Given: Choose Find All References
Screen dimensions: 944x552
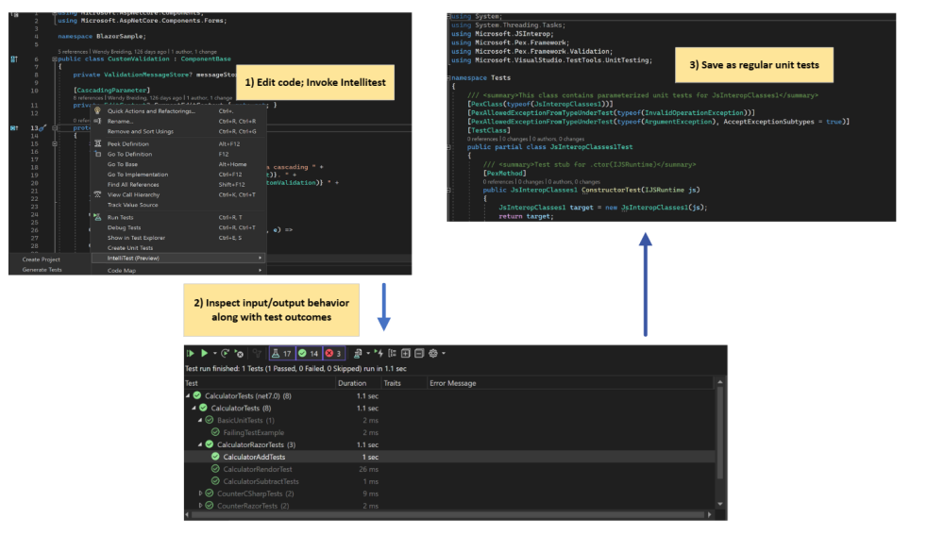Looking at the screenshot, I should click(177, 185).
